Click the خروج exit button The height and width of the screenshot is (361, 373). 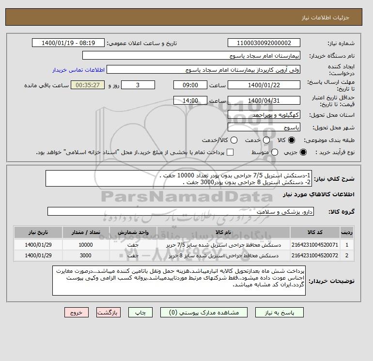(77, 313)
